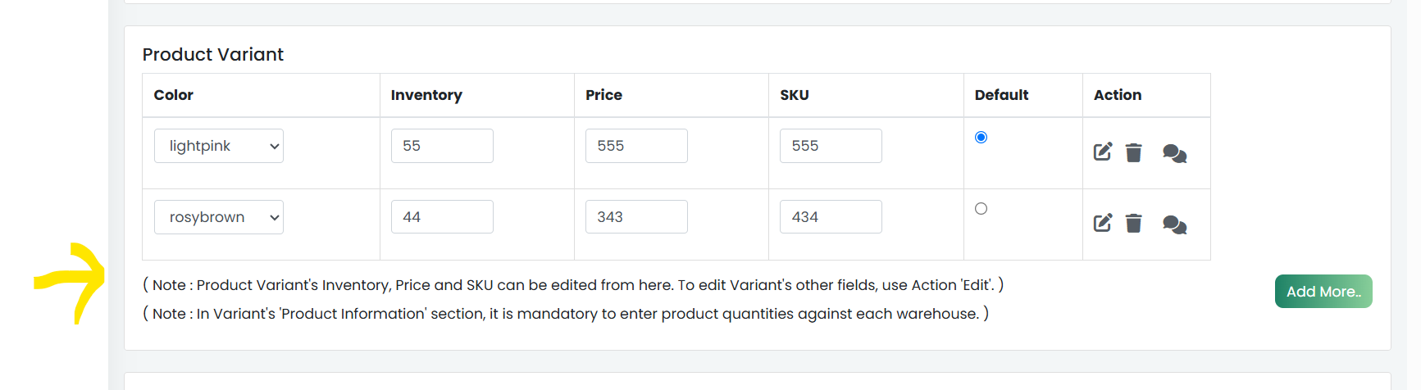Focus rosybrown SKU field showing 434
This screenshot has height=390, width=1421.
[831, 217]
